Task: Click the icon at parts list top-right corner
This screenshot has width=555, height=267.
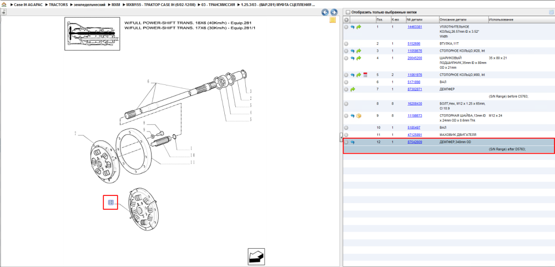Action: [x=551, y=12]
